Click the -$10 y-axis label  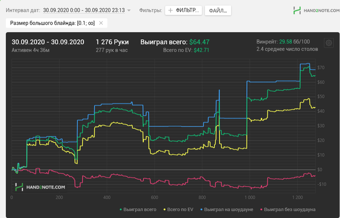[322, 184]
